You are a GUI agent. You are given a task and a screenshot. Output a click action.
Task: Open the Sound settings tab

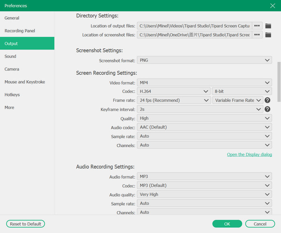(x=10, y=56)
